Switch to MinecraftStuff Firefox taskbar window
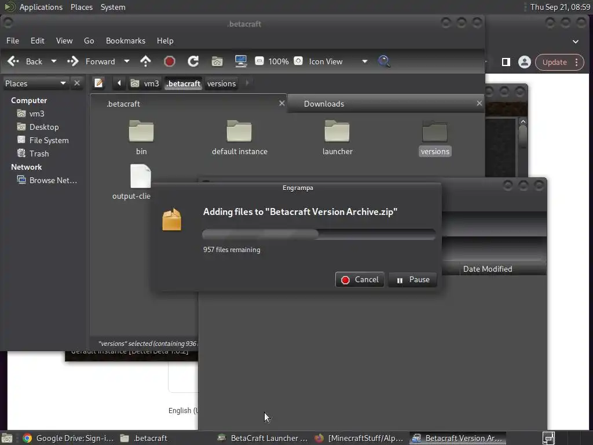 (358, 438)
